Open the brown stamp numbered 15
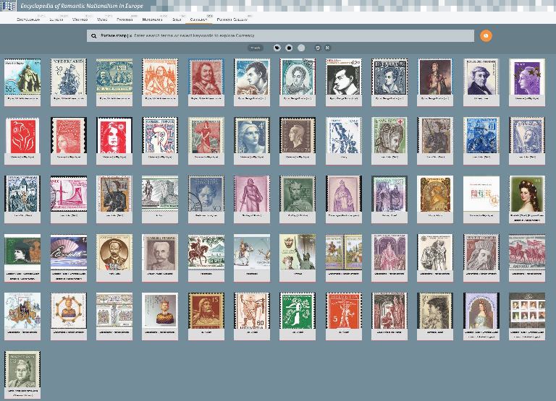This screenshot has height=401, width=556. (x=206, y=311)
